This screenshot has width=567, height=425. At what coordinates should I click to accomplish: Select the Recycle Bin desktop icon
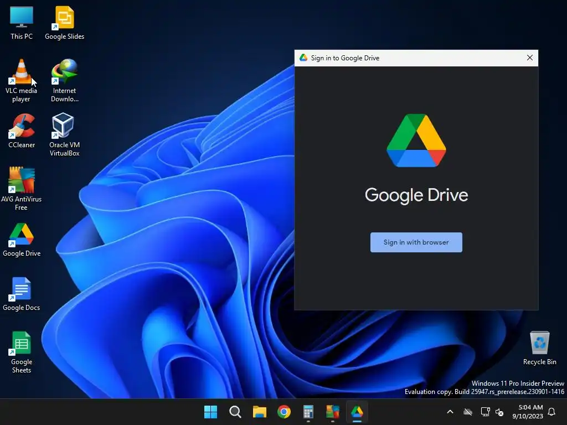[539, 348]
